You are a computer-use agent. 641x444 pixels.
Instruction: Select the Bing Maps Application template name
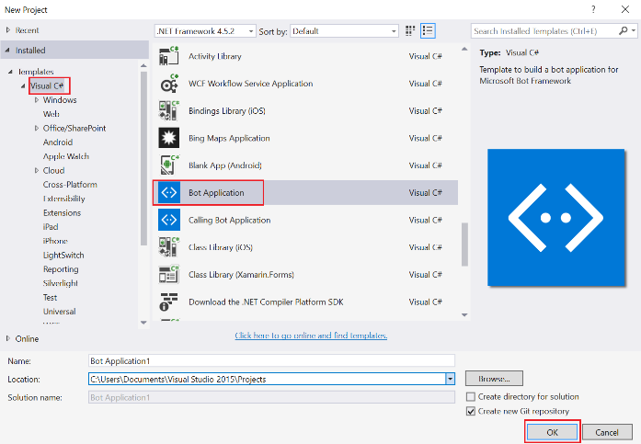point(229,138)
